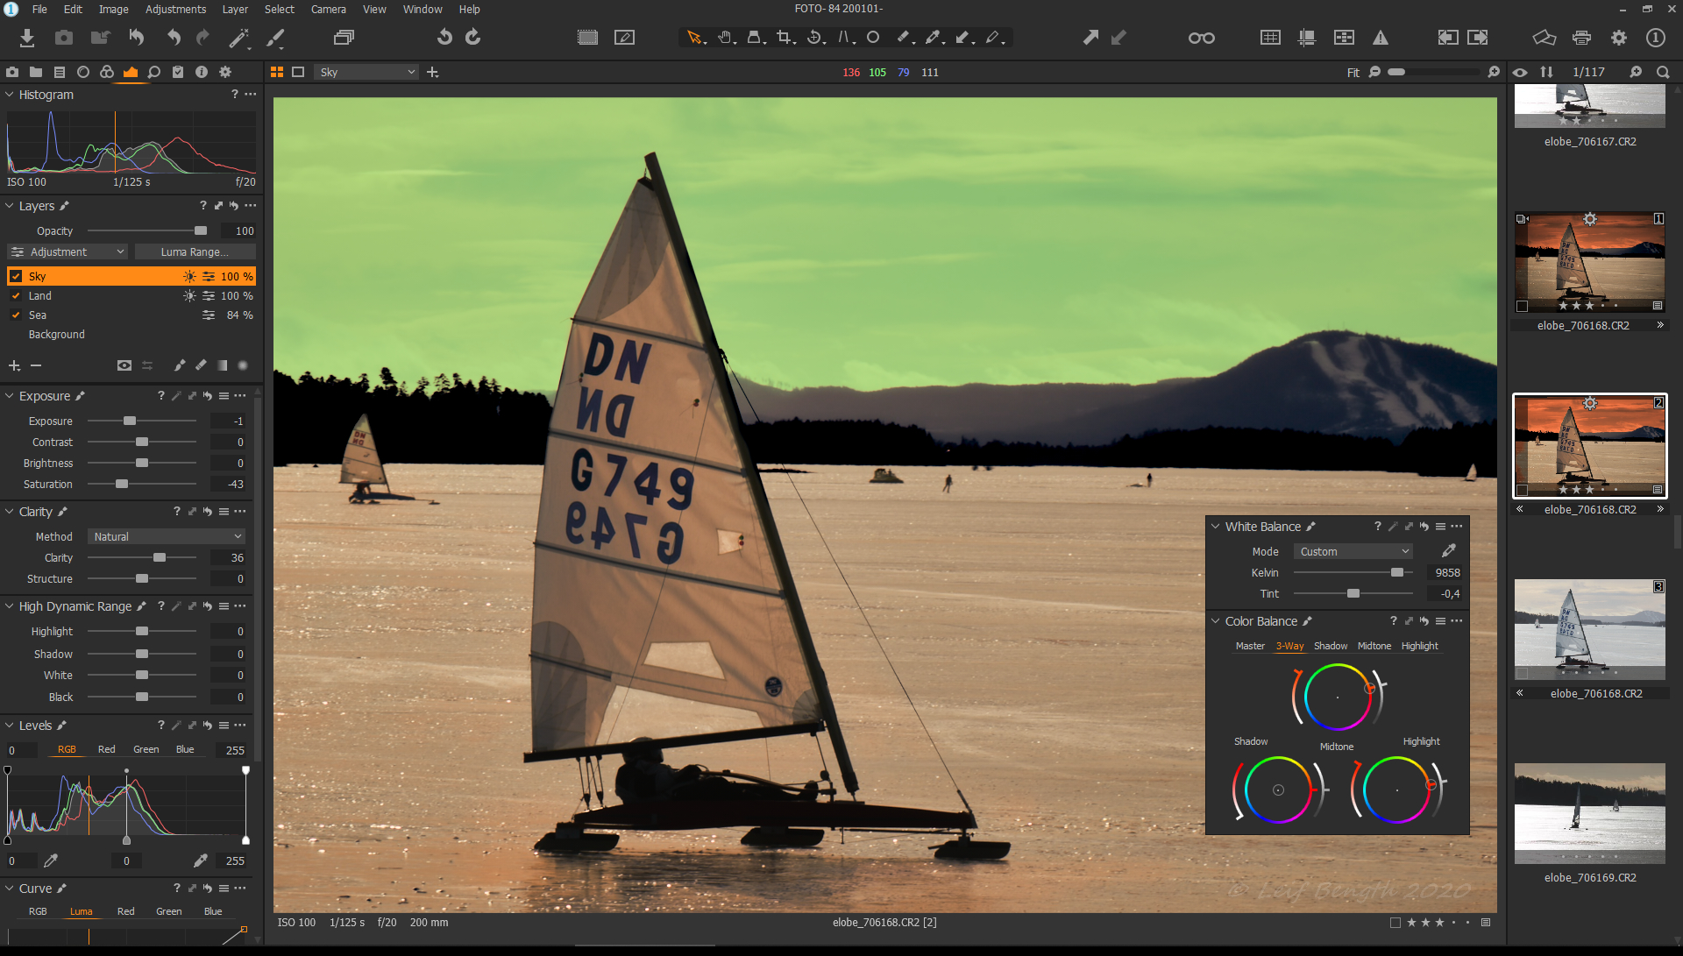Disable the Sky layer checkbox
This screenshot has height=956, width=1683.
tap(16, 276)
